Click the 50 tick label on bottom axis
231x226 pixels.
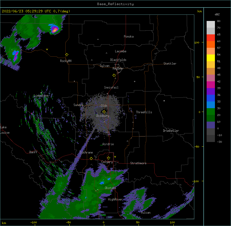[138, 222]
